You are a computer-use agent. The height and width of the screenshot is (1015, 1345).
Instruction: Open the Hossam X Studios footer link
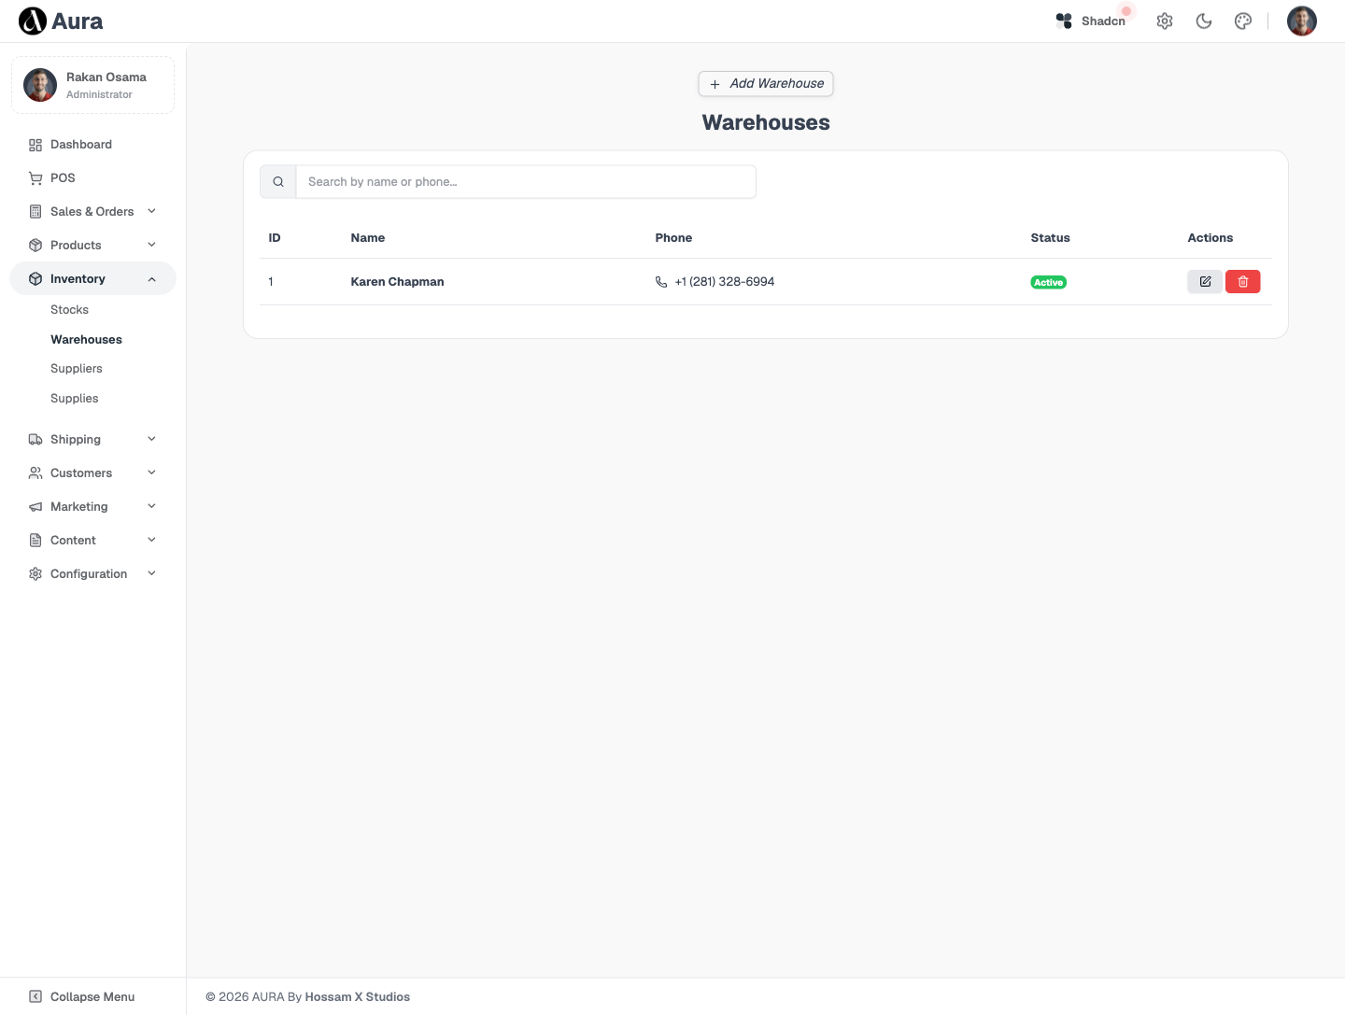click(358, 996)
